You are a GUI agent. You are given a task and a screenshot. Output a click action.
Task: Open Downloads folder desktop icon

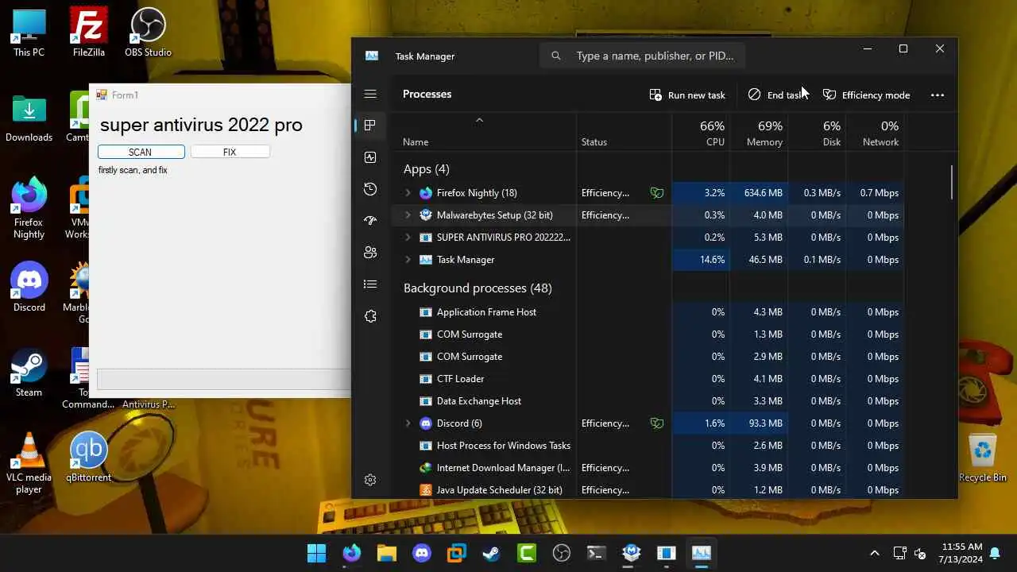point(29,119)
